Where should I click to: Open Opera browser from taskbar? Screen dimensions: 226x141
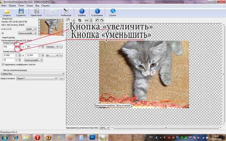(x=37, y=138)
